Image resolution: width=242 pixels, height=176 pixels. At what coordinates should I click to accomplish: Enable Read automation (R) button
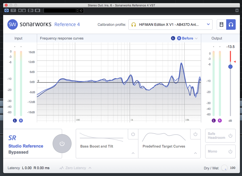20,10
